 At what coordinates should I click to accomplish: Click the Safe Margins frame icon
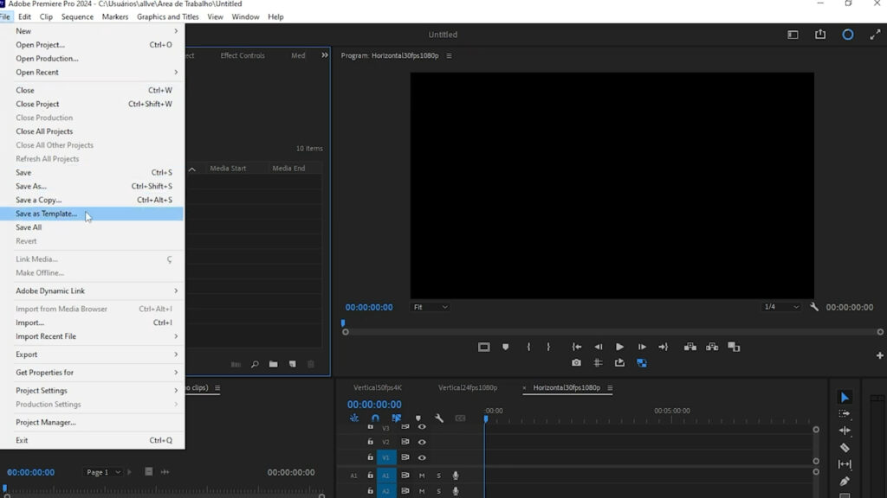(483, 347)
